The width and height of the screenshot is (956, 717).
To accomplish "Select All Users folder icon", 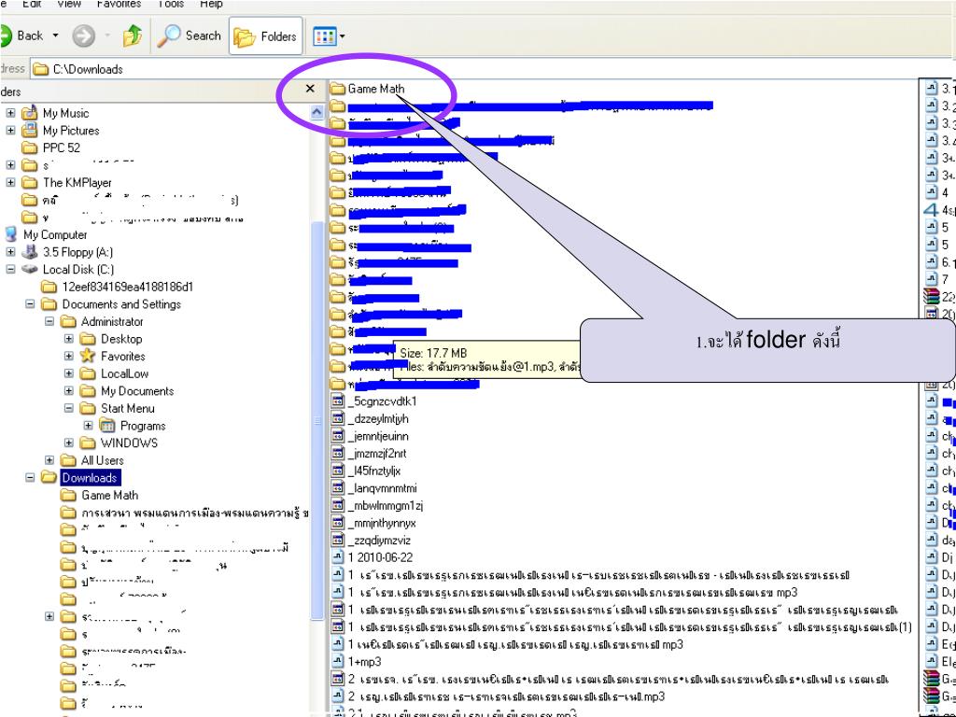I will coord(68,460).
